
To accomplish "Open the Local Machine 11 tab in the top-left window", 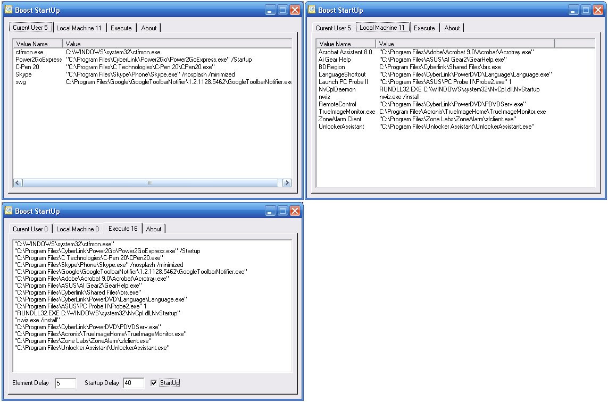I will tap(79, 28).
